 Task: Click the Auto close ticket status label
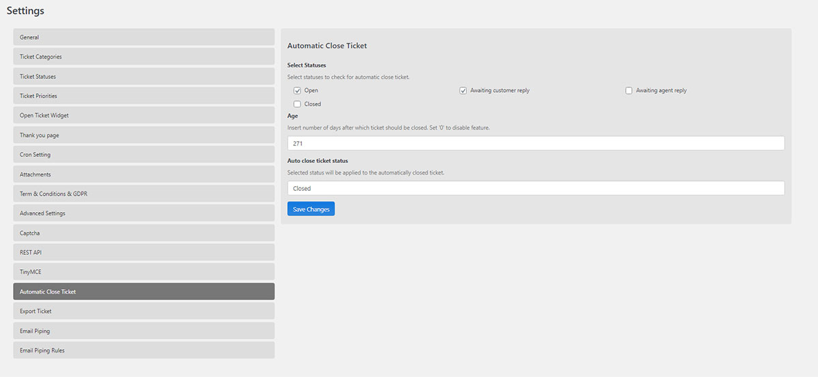318,161
